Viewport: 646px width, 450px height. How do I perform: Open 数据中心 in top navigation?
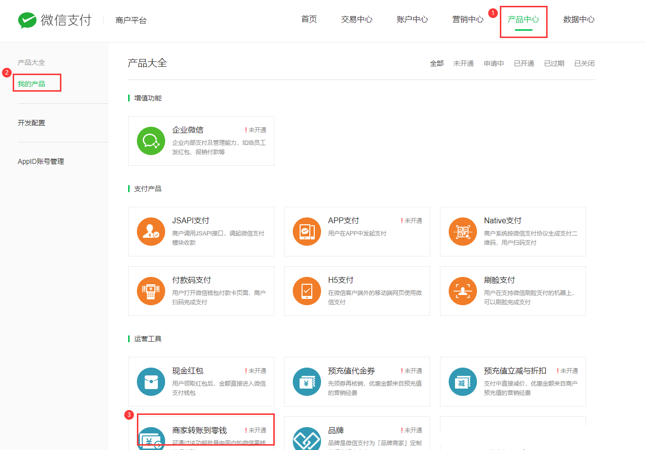tap(579, 20)
